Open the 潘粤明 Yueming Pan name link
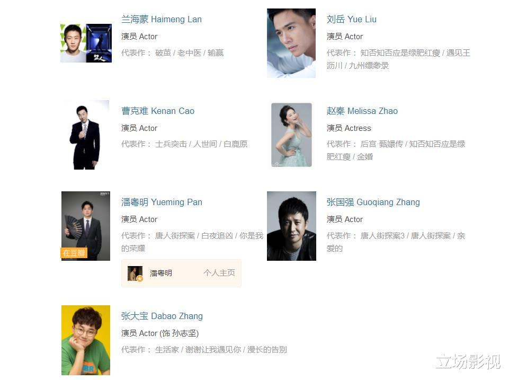This screenshot has width=509, height=380. tap(162, 202)
